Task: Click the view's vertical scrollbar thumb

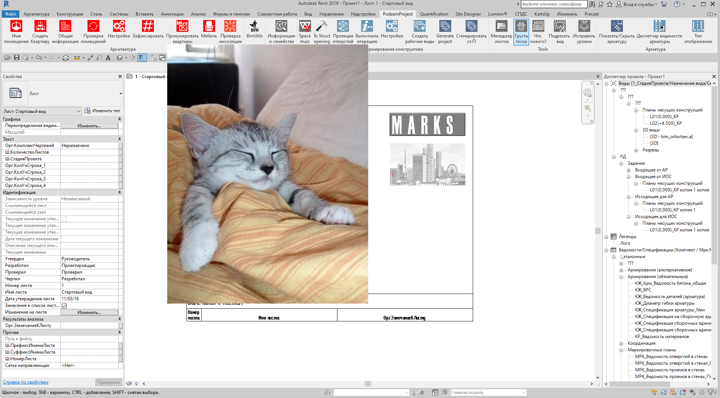Action: [598, 231]
